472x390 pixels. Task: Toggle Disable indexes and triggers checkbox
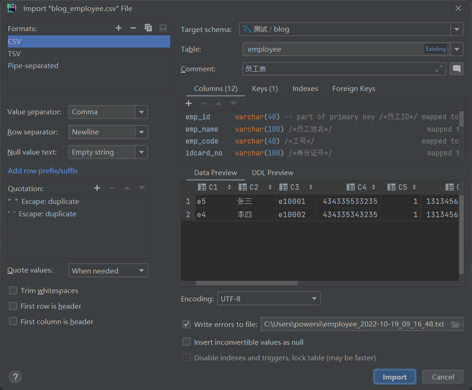[x=187, y=358]
